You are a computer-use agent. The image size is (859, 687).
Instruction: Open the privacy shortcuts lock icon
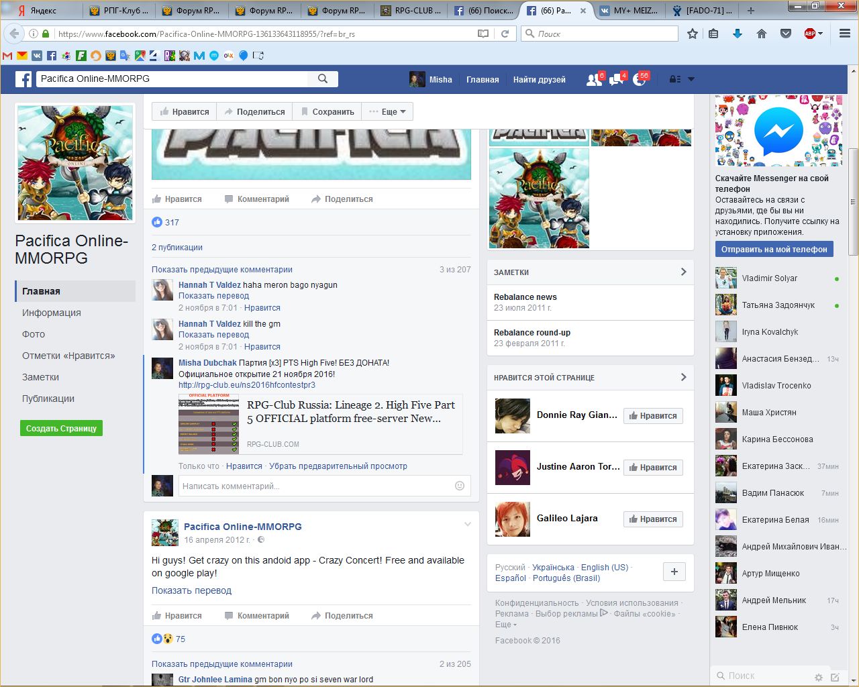coord(675,79)
